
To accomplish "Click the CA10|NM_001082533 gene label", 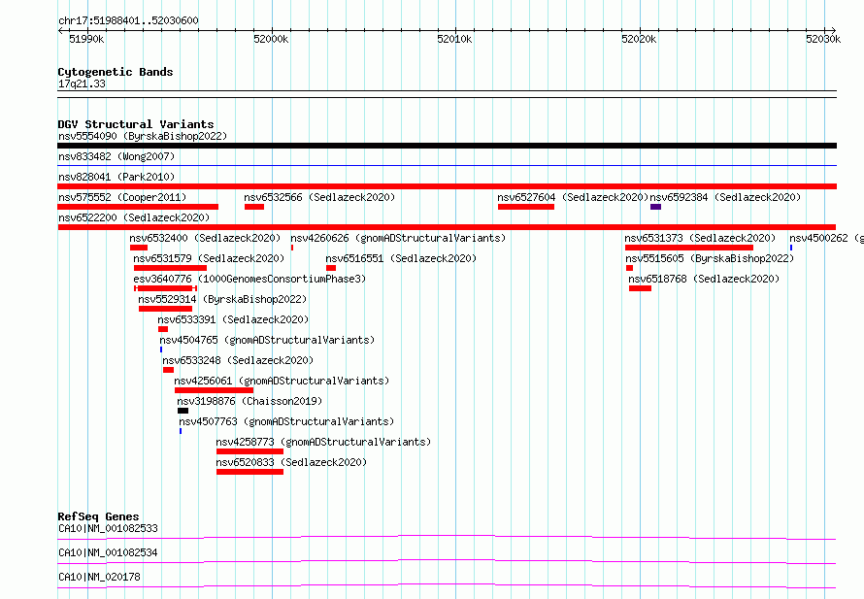I will (108, 528).
